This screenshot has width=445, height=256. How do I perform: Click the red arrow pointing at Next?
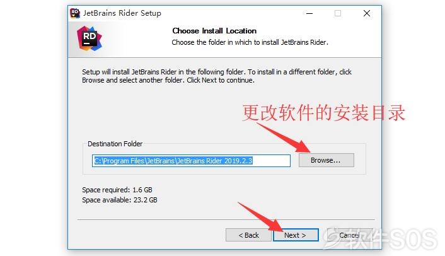260,216
